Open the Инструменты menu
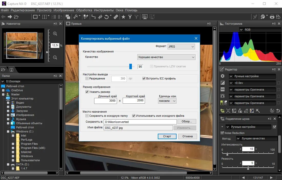 [x=104, y=10]
